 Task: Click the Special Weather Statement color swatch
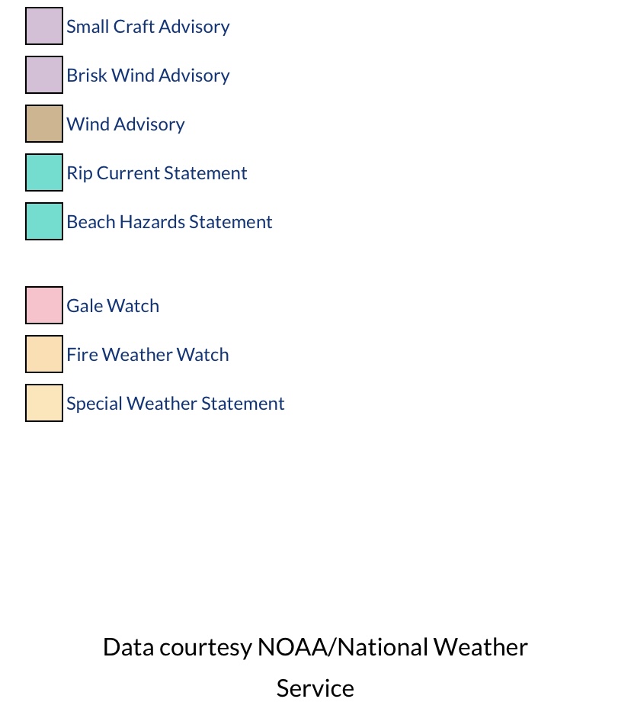[x=44, y=403]
